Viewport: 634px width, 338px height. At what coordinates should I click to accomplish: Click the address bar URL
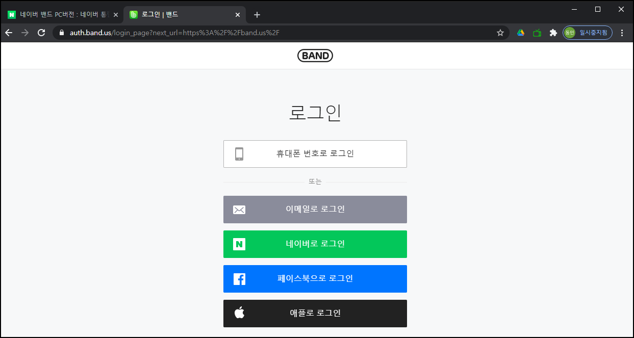(x=175, y=33)
